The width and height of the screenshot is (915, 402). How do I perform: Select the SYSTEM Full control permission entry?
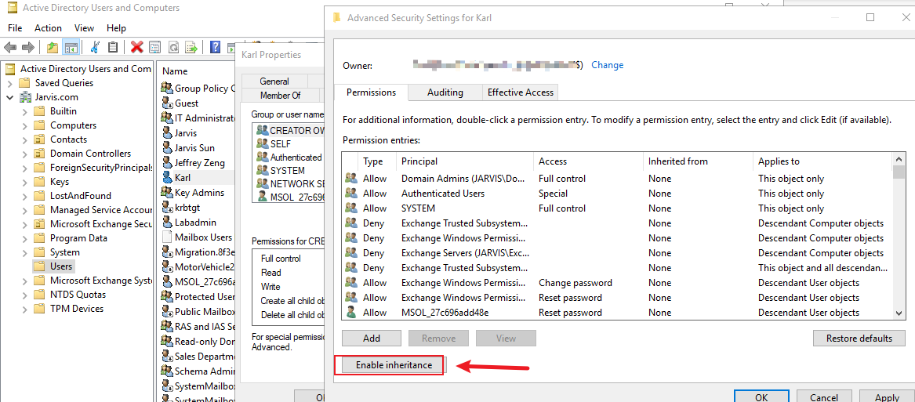tap(617, 208)
